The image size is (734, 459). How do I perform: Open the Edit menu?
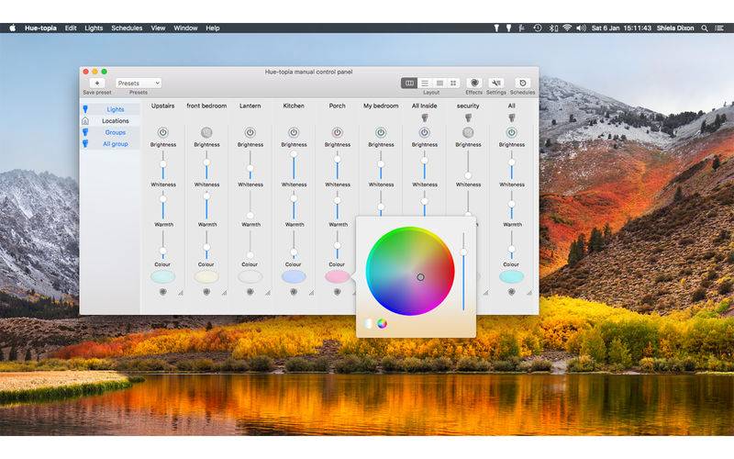point(71,28)
